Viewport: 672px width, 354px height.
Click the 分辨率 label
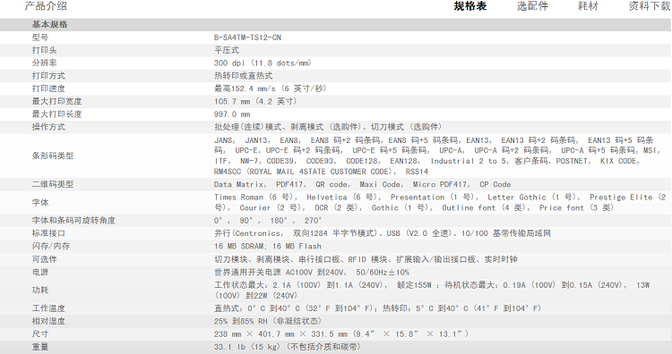pyautogui.click(x=44, y=63)
